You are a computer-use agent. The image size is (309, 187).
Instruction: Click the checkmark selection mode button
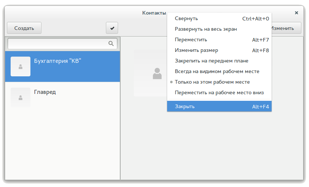click(112, 28)
